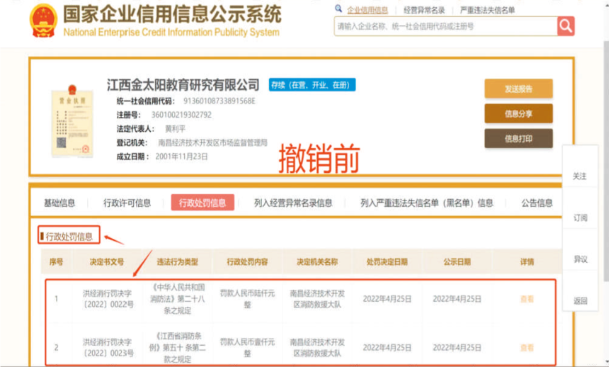This screenshot has height=367, width=609.
Task: Click 异议 in the side panel
Action: (580, 259)
